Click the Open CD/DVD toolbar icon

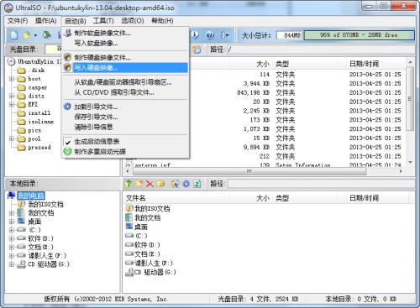[x=47, y=35]
